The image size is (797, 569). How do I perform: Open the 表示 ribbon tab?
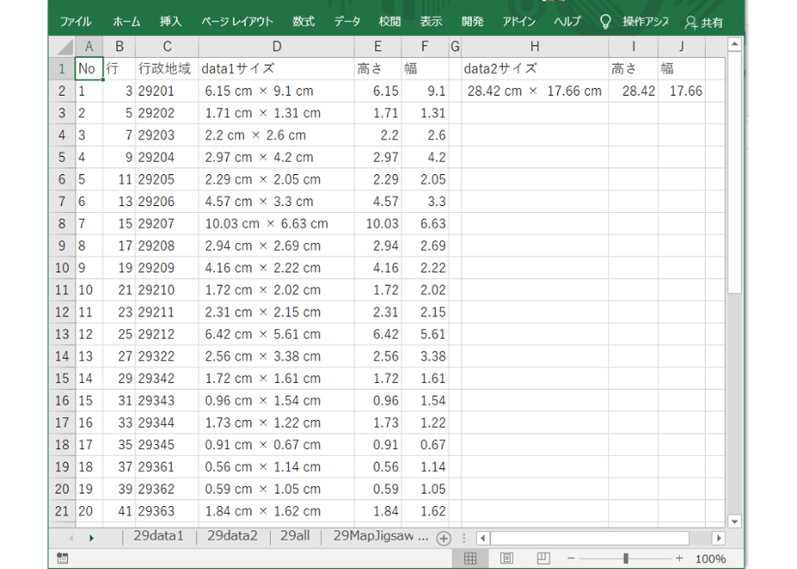431,22
